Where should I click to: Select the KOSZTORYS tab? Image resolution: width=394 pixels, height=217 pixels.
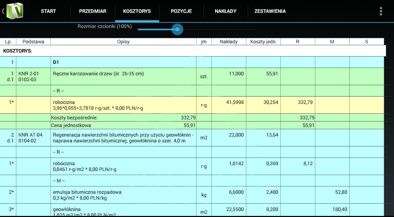137,11
